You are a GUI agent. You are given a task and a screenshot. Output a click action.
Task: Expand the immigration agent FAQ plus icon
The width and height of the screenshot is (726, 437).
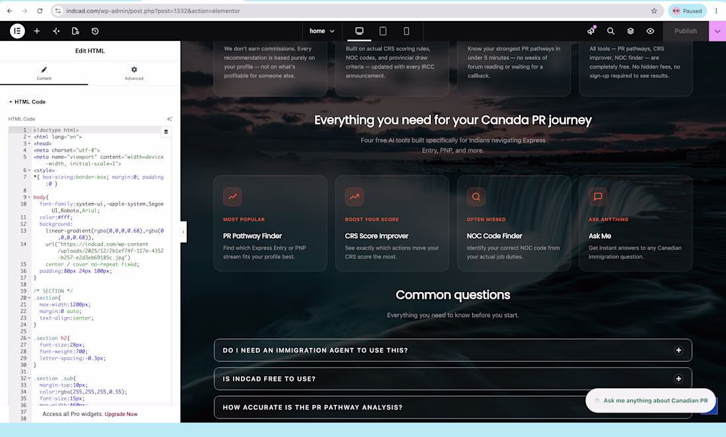click(678, 350)
